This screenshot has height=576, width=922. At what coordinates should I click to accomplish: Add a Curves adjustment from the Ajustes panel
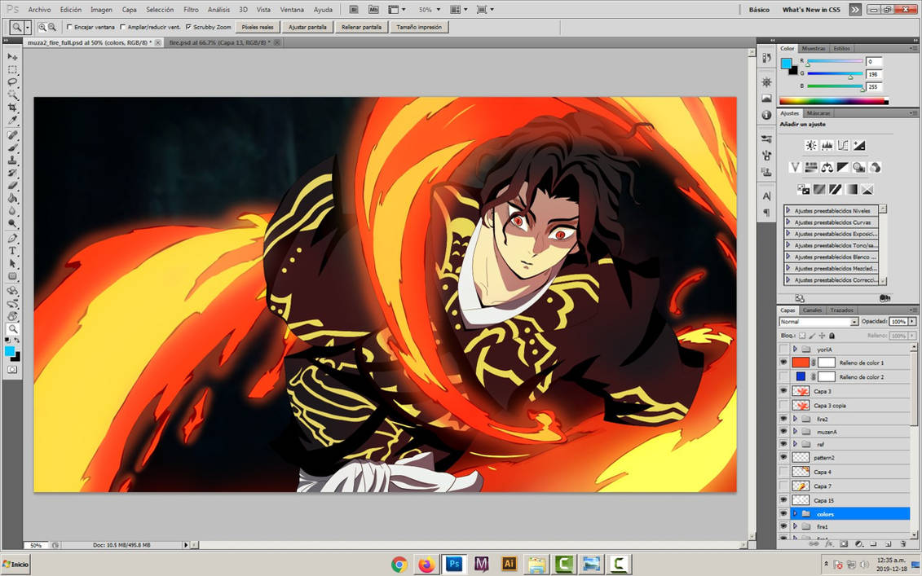[844, 145]
